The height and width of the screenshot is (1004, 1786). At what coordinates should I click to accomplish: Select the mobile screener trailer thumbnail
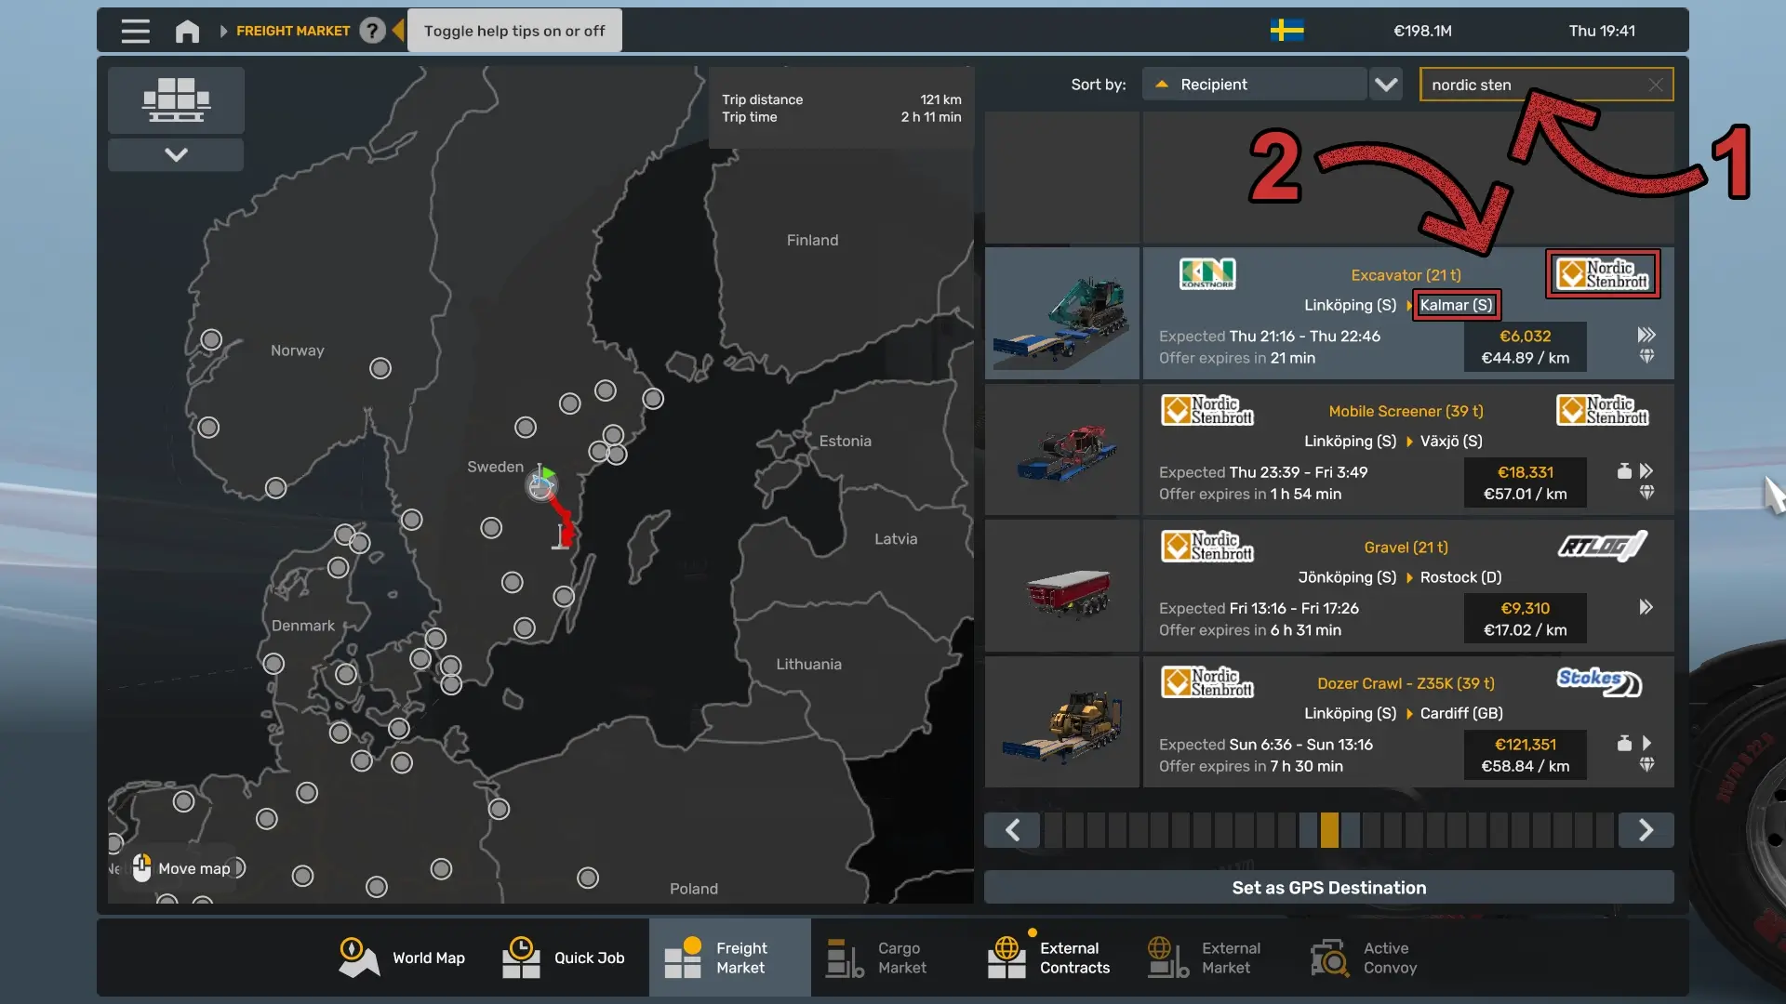pos(1062,450)
